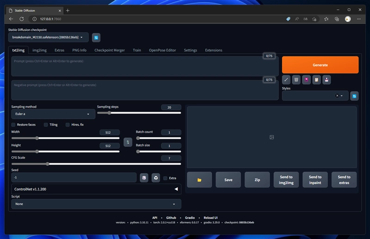Click into the Negative prompt text box
Viewport: 370px width, 239px height.
click(145, 90)
